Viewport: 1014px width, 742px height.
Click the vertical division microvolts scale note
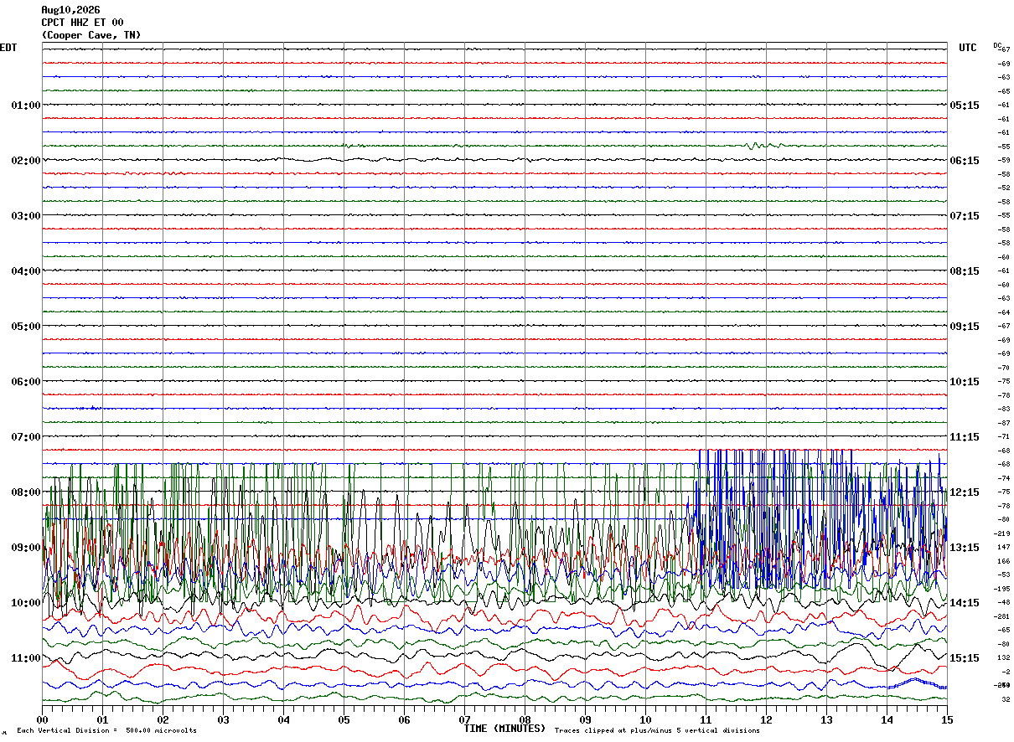tap(106, 731)
